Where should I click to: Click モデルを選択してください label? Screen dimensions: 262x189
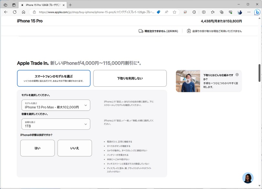36,95
